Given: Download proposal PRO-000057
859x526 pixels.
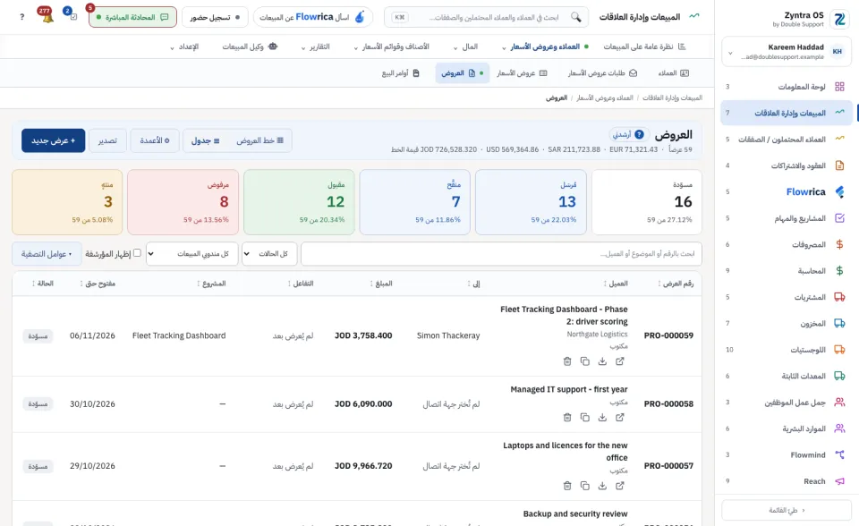Looking at the screenshot, I should click(602, 486).
